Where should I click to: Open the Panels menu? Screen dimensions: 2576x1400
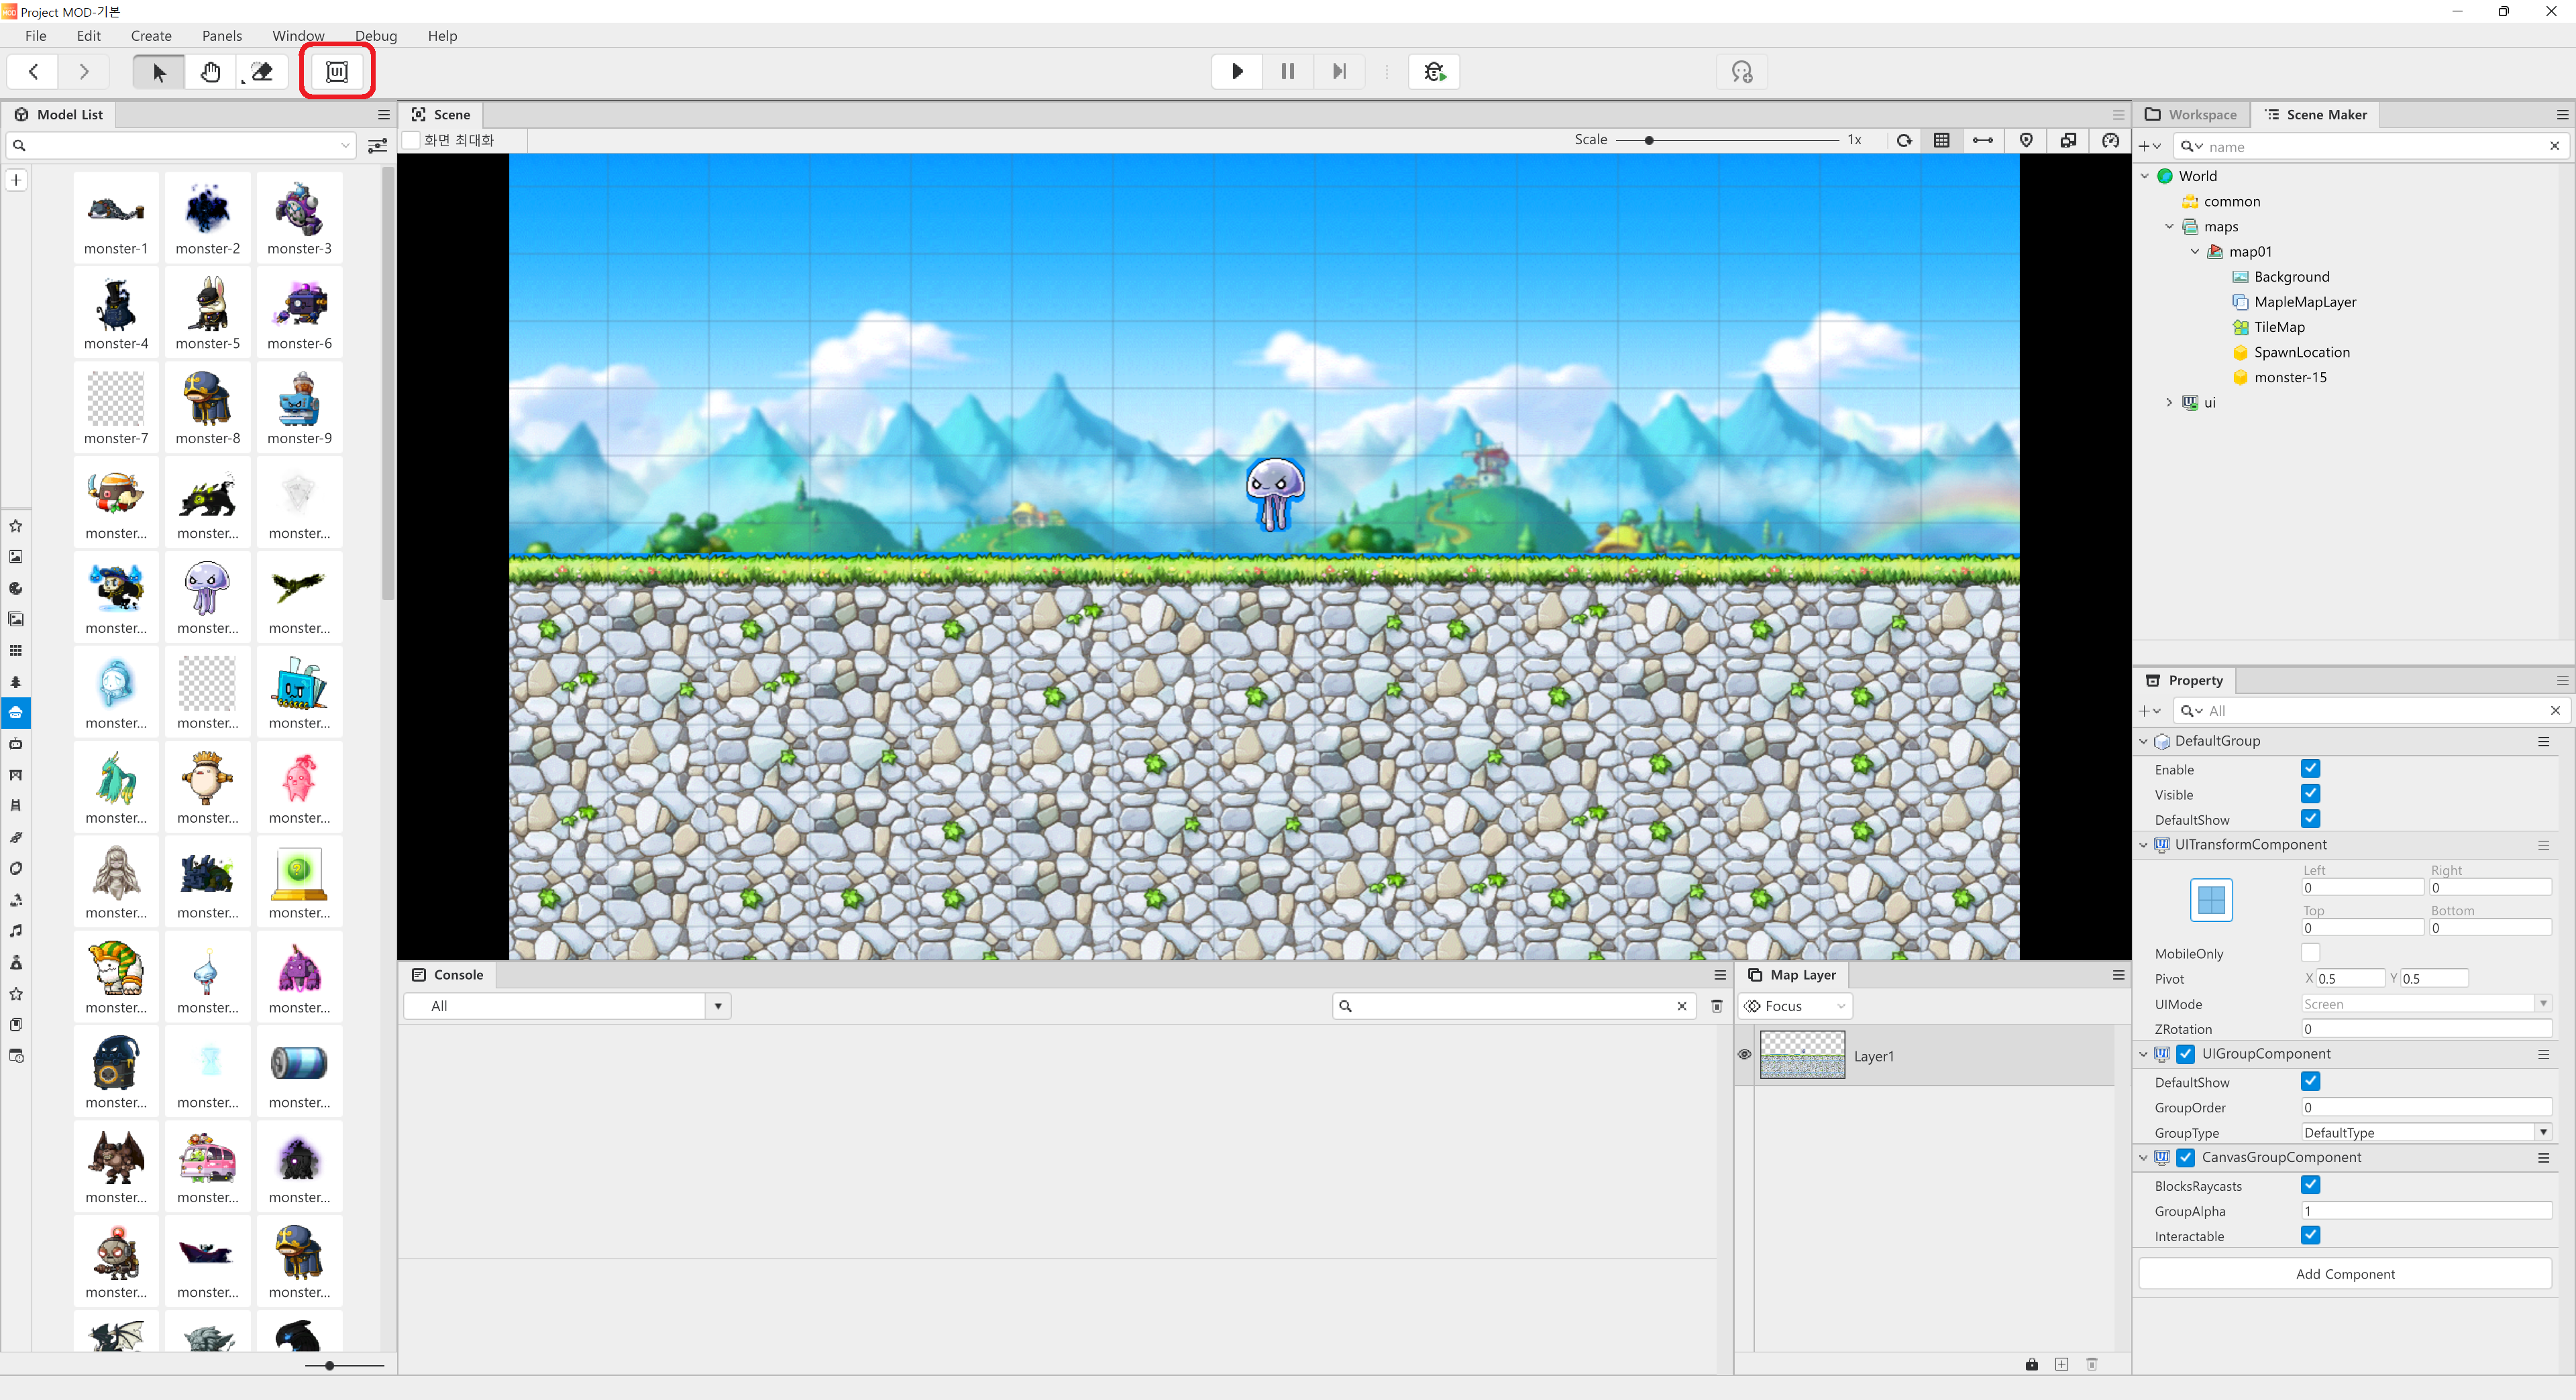click(x=222, y=35)
